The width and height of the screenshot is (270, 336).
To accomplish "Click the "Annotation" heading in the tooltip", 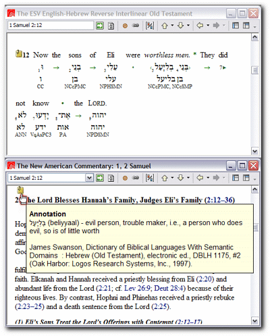I will point(48,214).
